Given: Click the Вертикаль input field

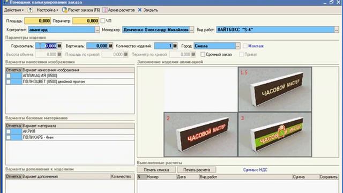Looking at the screenshot, I should pos(98,46).
